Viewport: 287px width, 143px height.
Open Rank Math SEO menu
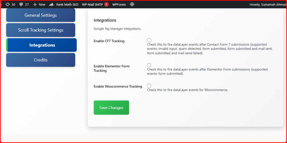click(64, 4)
